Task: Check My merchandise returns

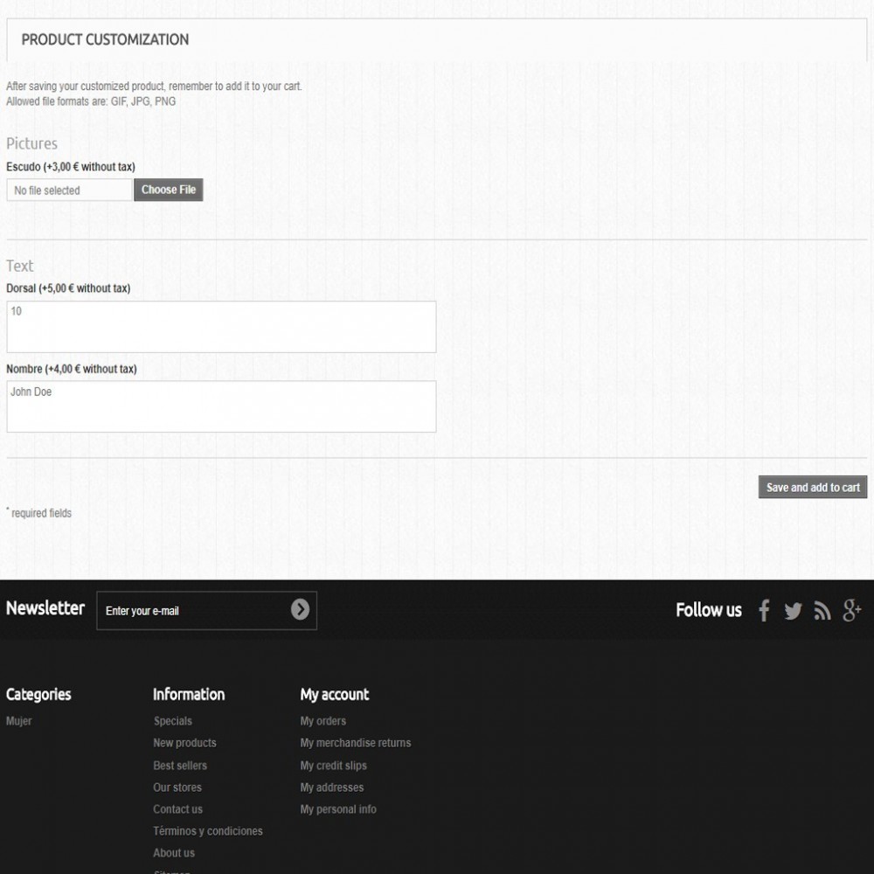Action: pos(356,743)
